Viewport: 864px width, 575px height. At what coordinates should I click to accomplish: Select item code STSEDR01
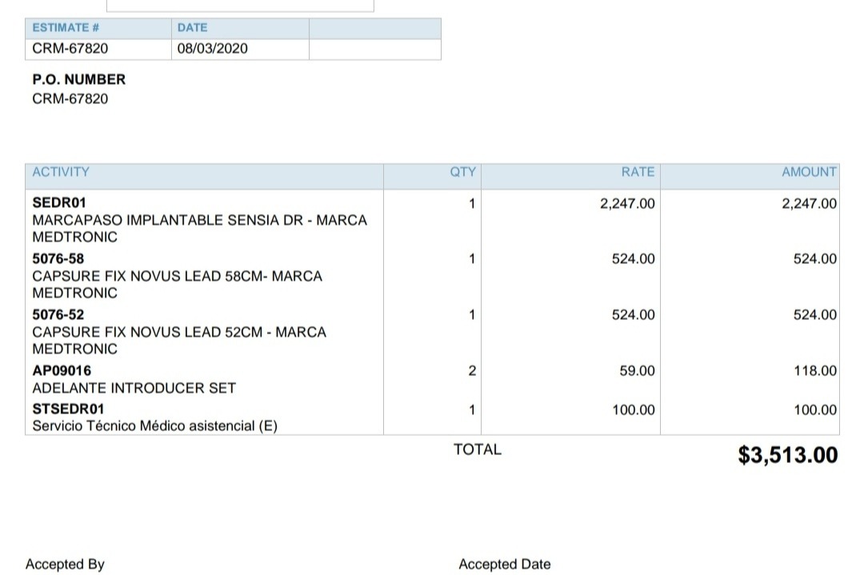tap(68, 409)
